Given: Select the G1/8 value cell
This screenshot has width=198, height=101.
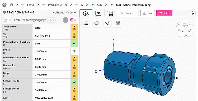Looking at the screenshot, I should pos(51,43).
